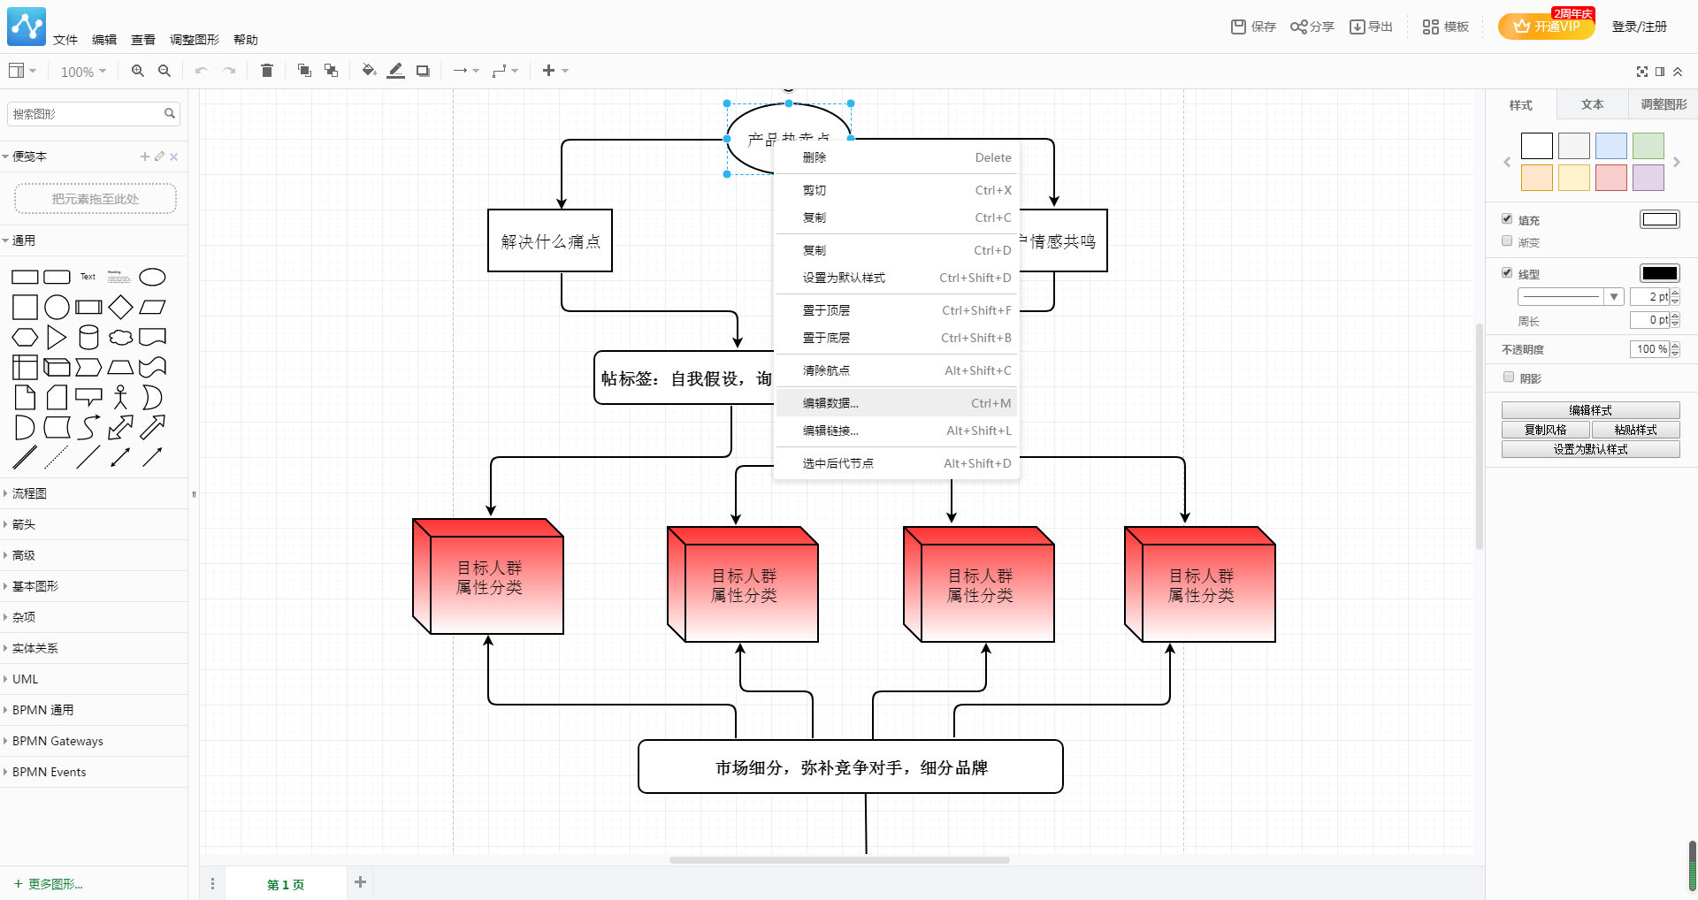Click the add icon in scratchpad header

click(x=145, y=156)
